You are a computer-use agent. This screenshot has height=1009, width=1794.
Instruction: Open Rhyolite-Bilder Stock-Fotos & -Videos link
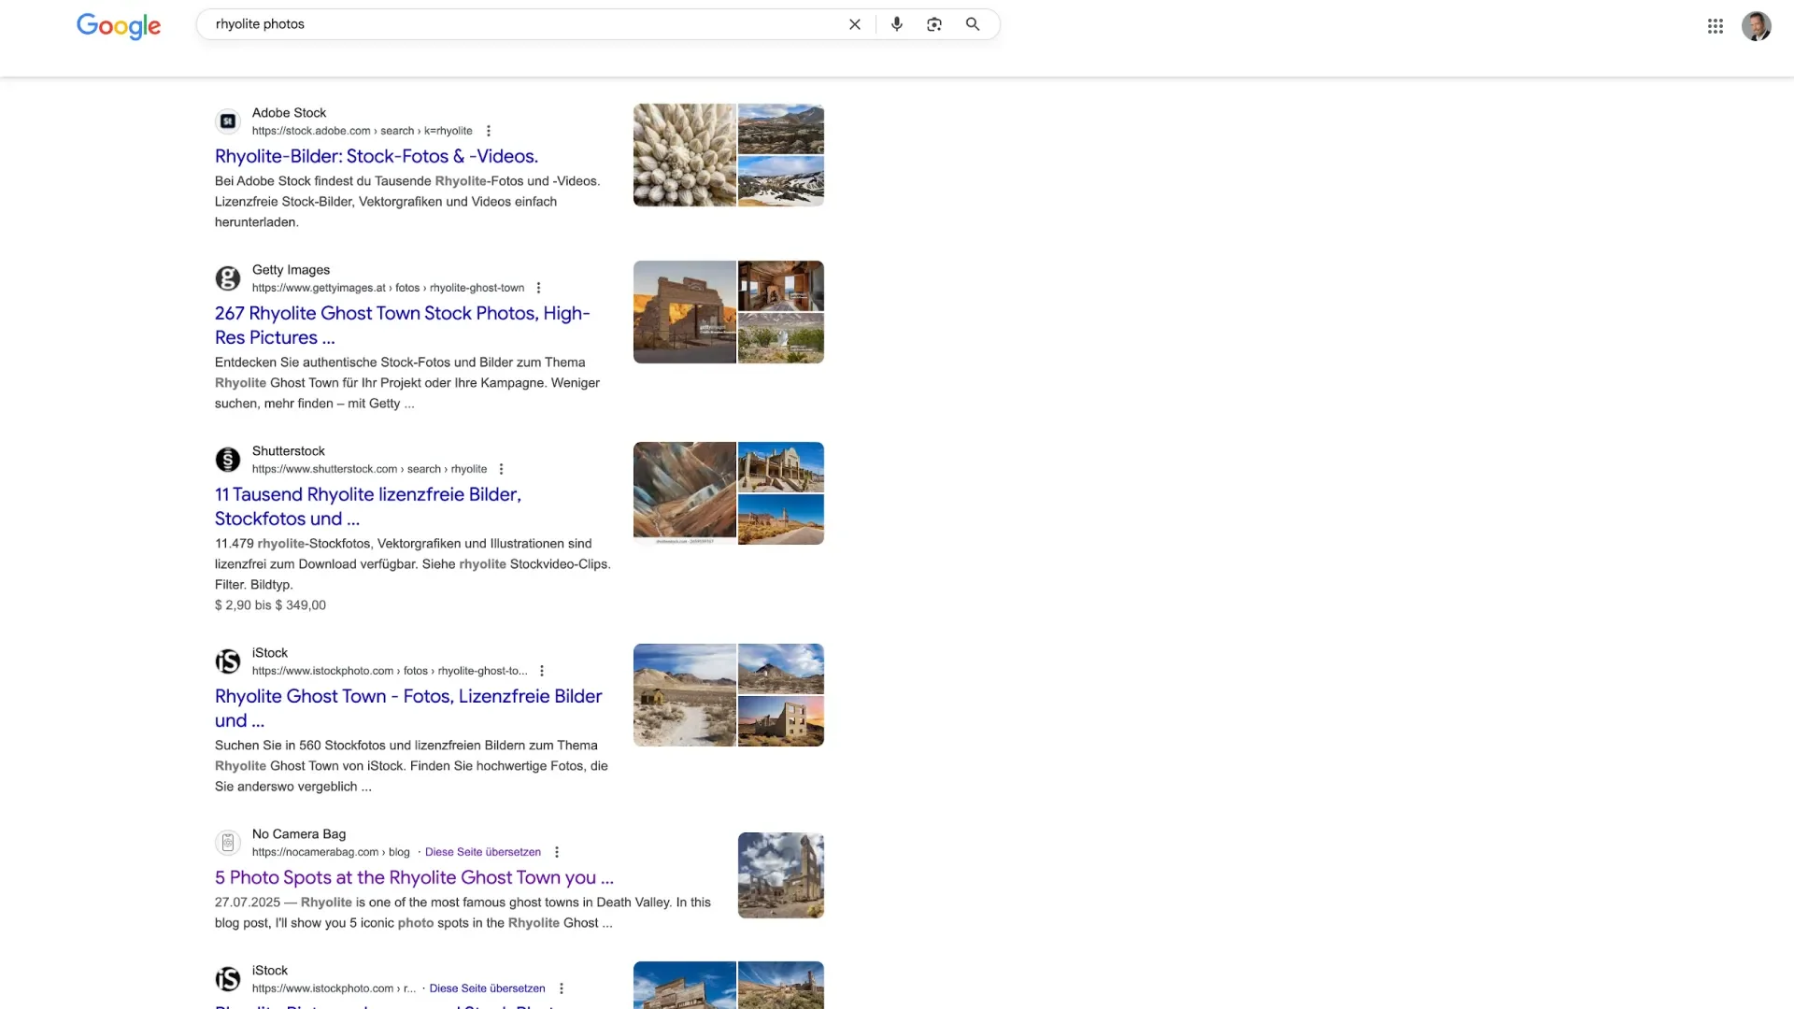(x=376, y=156)
